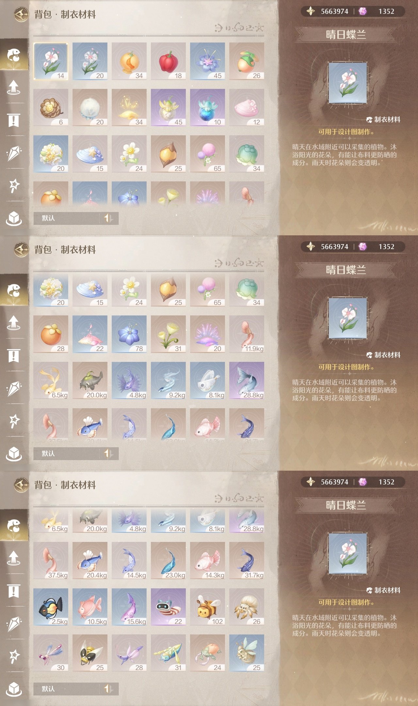This screenshot has height=706, width=418.
Task: Click the round back button beside topmost 背包 title
Action: coord(22,14)
